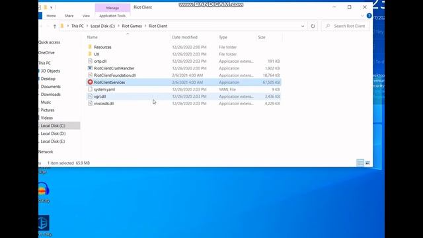Open quick access toolbar dropdown arrow
Screen dimensions: 423x238
51,7
